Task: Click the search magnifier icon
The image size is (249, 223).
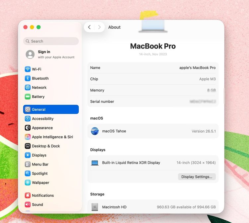Action: pyautogui.click(x=28, y=41)
